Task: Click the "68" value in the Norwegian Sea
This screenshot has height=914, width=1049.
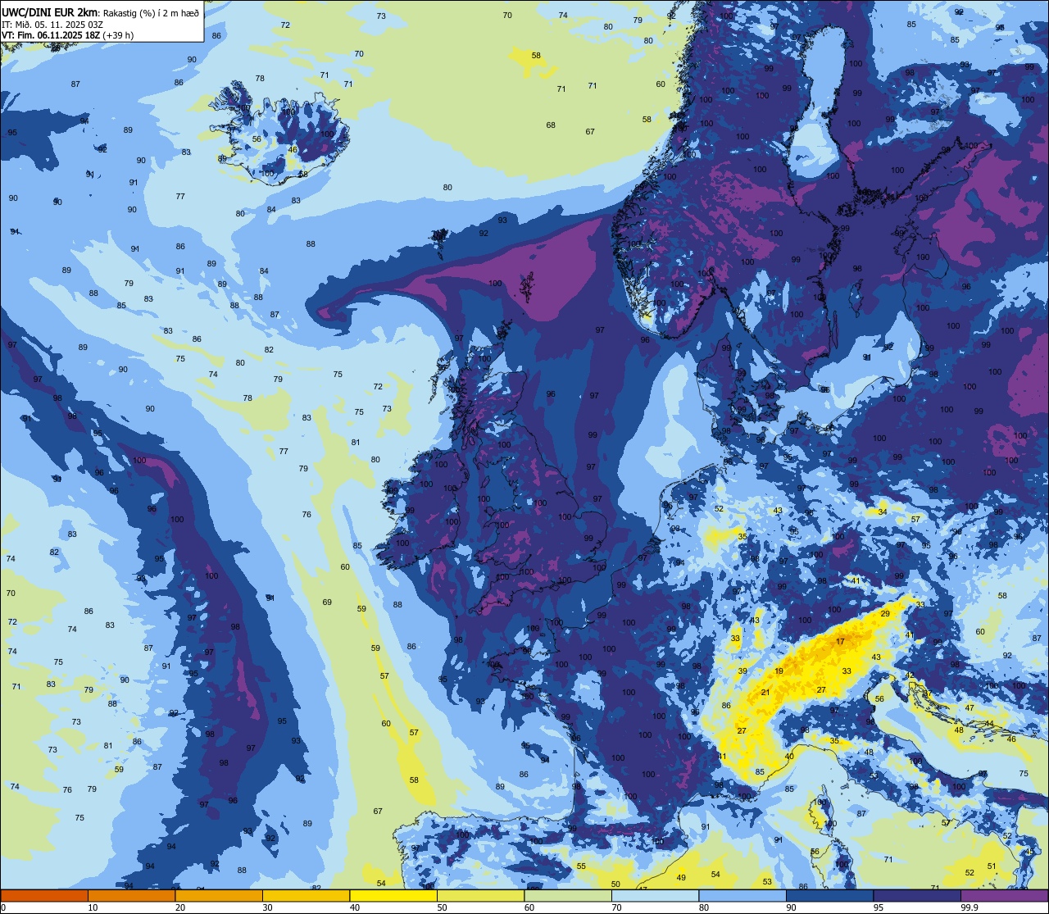Action: point(551,125)
